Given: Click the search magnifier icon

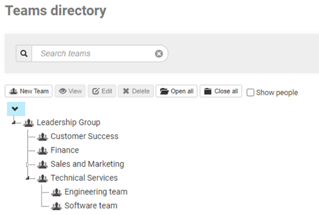Looking at the screenshot, I should pos(24,54).
